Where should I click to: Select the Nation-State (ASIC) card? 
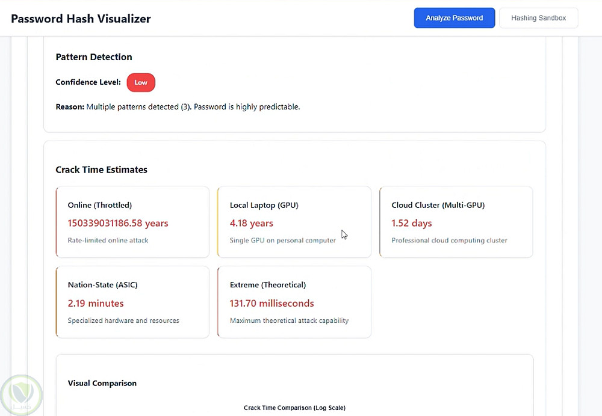point(132,302)
